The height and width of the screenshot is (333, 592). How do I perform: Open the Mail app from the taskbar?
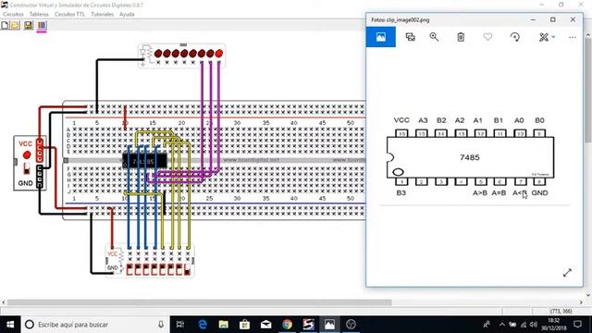pyautogui.click(x=265, y=325)
